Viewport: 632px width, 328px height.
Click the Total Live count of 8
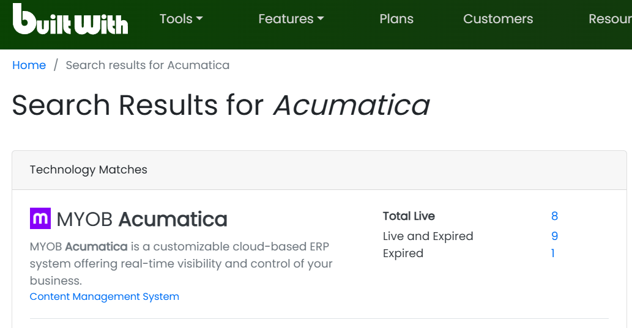point(554,216)
